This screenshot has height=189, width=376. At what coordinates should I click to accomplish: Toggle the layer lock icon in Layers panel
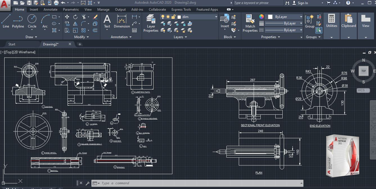pos(173,17)
